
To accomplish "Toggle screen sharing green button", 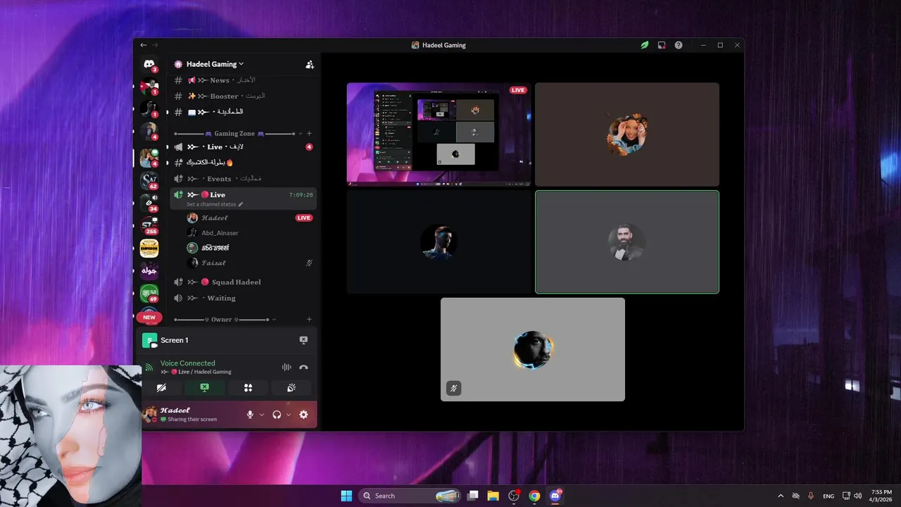I will (204, 388).
